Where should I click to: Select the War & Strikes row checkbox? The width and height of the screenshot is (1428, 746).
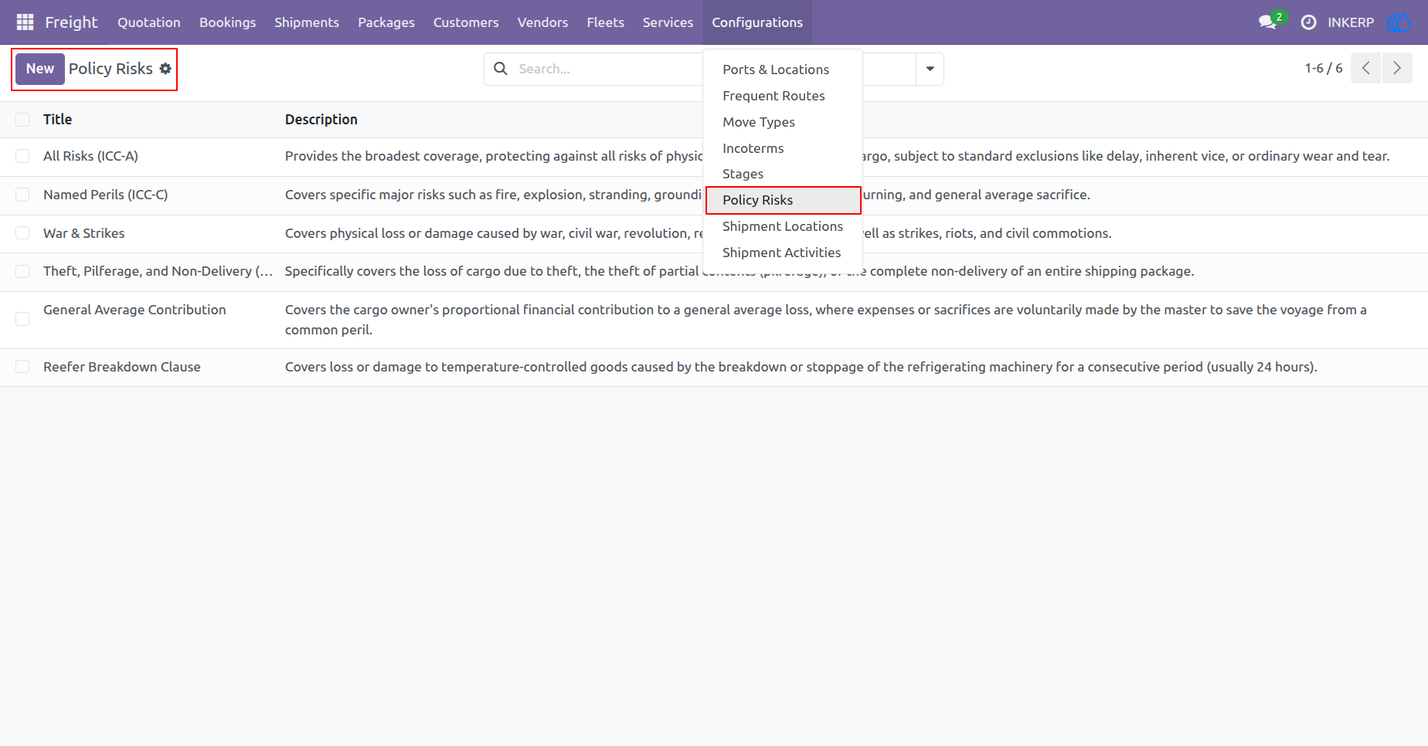(x=22, y=233)
